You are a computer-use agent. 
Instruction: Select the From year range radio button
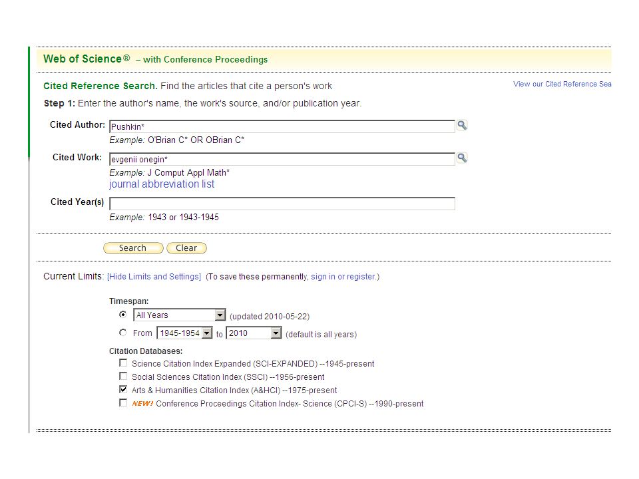point(122,333)
